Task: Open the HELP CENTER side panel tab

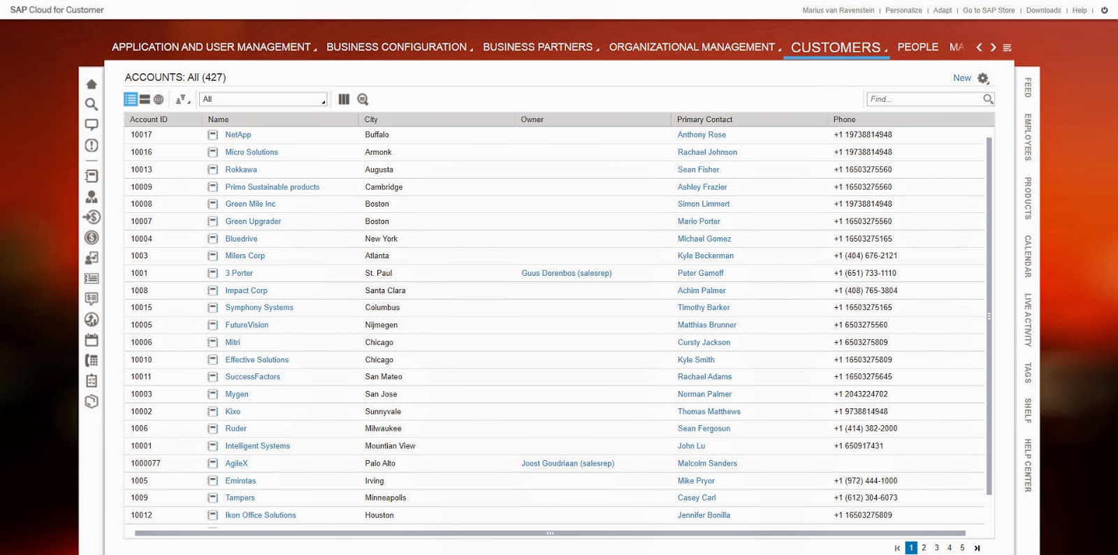Action: click(1028, 465)
